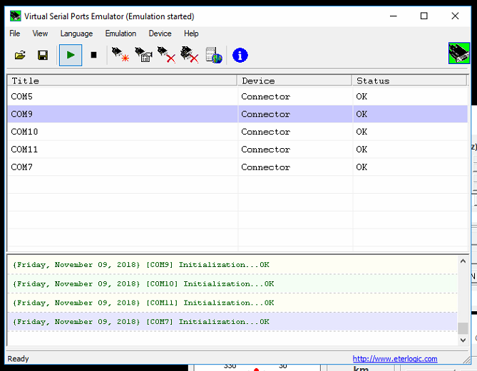Sort by the Device column header
This screenshot has height=371, width=477.
[x=294, y=81]
